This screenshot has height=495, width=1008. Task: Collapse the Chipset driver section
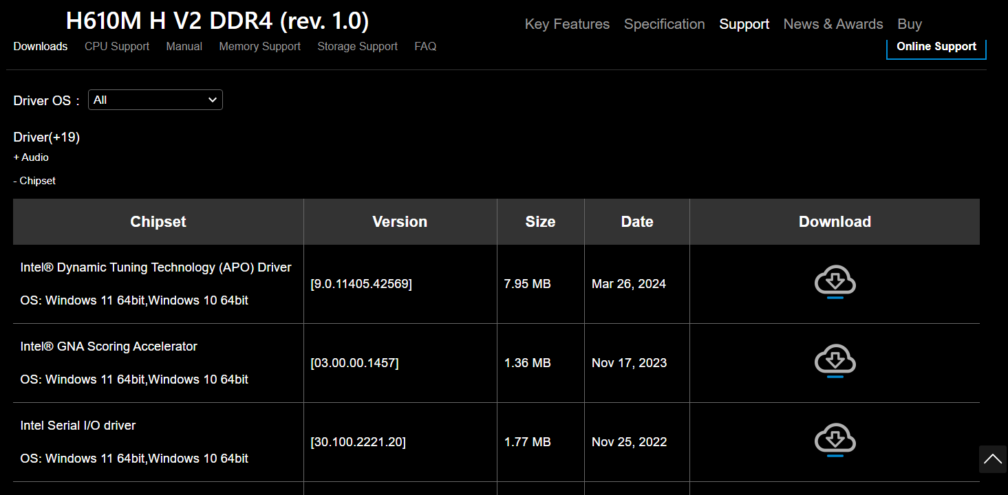34,181
